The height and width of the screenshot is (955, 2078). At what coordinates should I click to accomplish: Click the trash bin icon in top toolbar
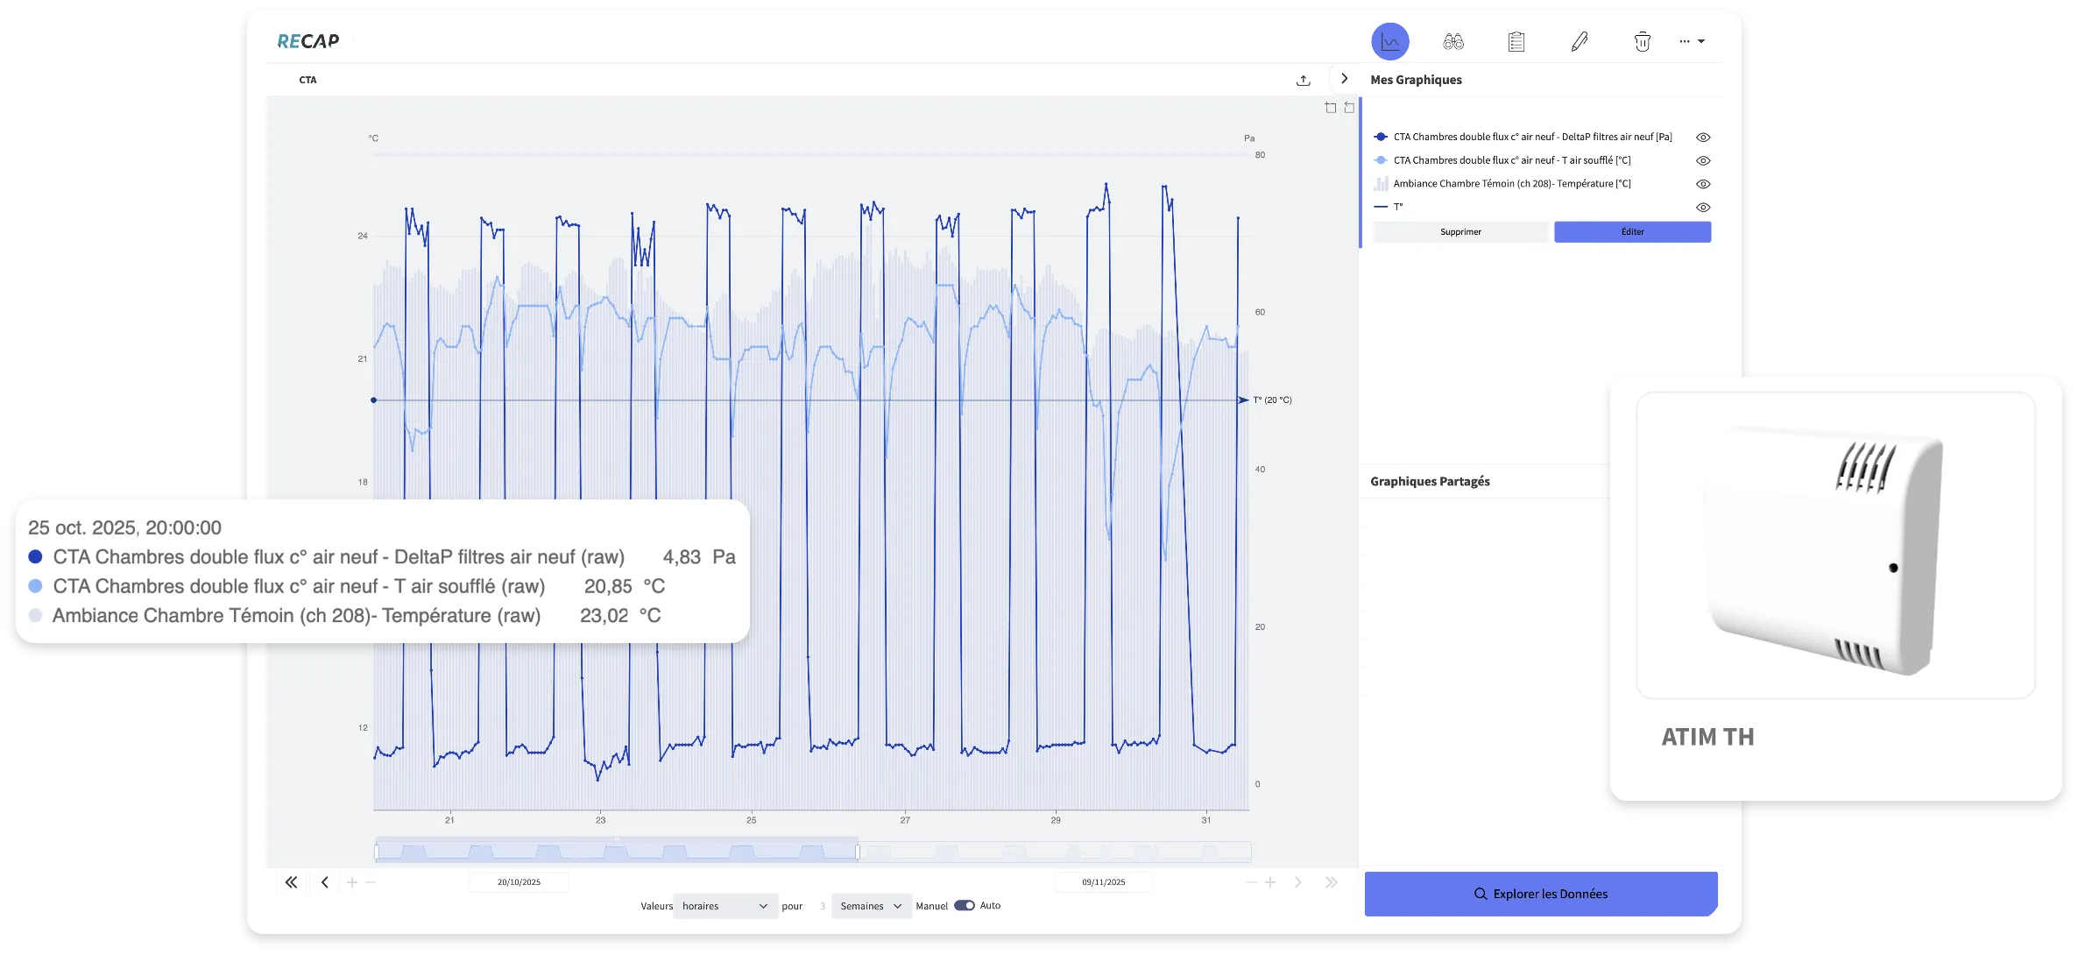click(x=1643, y=41)
